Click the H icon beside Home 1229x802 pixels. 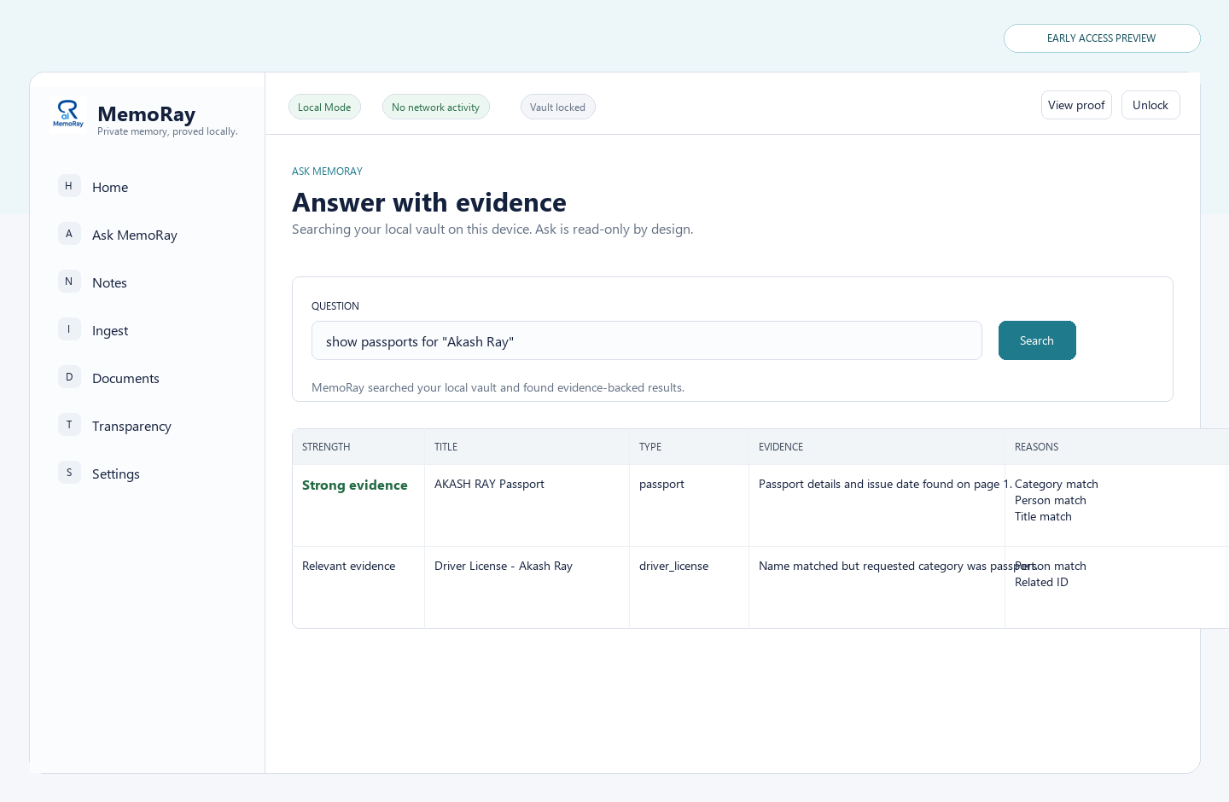[x=69, y=186]
